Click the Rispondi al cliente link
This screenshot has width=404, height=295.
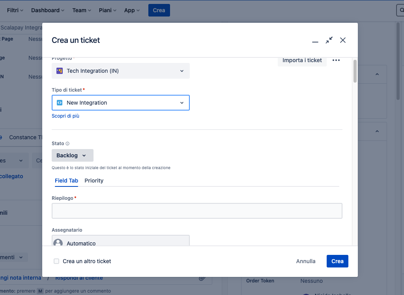pyautogui.click(x=79, y=278)
